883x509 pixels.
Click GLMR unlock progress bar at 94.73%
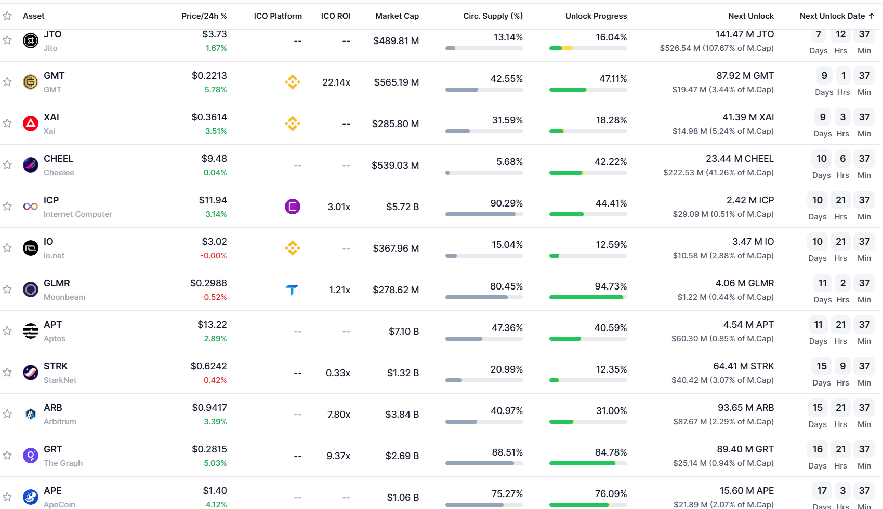point(588,297)
